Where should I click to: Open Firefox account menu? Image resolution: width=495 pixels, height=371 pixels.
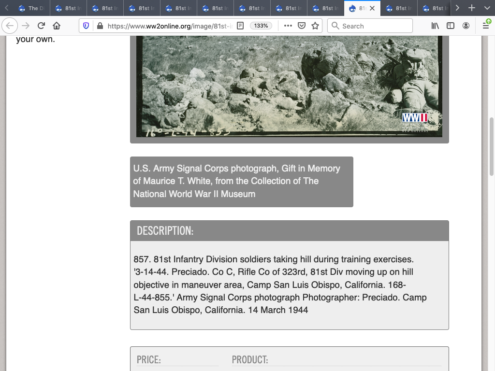click(x=466, y=26)
